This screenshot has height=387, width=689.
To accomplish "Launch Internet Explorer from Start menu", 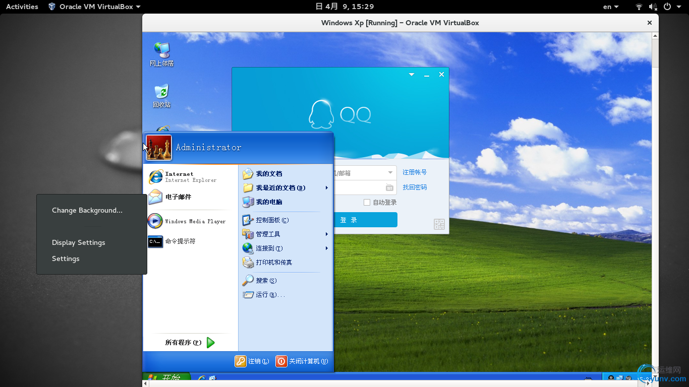I will pyautogui.click(x=156, y=177).
